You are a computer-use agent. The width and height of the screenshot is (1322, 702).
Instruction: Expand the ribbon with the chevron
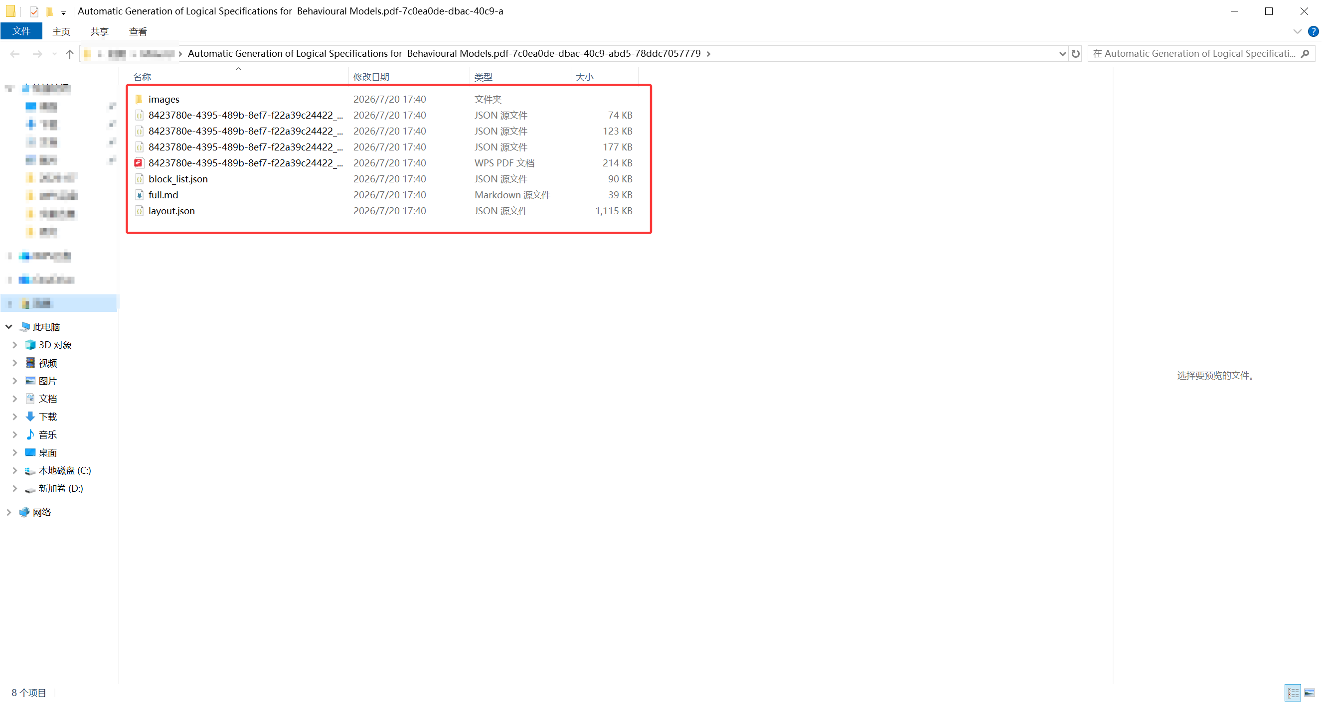(x=1297, y=31)
